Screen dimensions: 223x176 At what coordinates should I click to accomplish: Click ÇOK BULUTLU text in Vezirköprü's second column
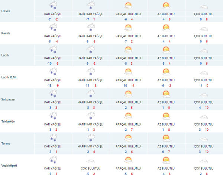[90, 169]
